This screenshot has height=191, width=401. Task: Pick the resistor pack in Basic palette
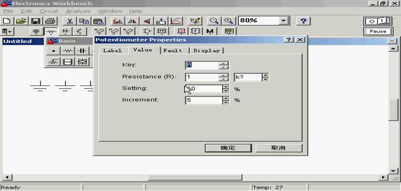(68, 62)
